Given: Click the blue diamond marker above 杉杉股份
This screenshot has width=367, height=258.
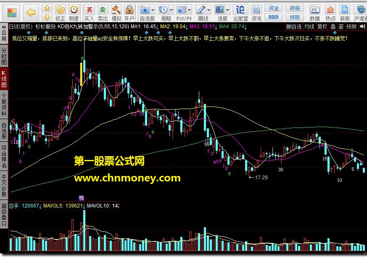Looking at the screenshot, I should coord(46,32).
